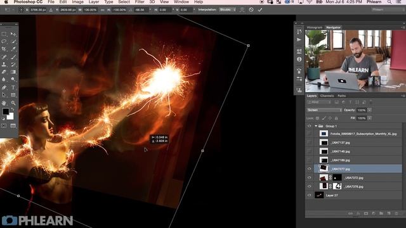The image size is (406, 228).
Task: Select the Pen tool
Action: tap(4, 87)
